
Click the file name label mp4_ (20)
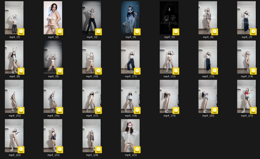pyautogui.click(x=208, y=116)
